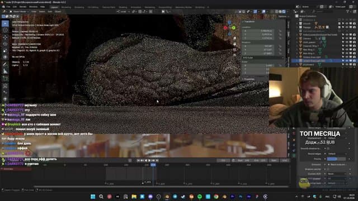Toggle the Rotation Z lock icon
358x201 pixels.
pos(280,54)
